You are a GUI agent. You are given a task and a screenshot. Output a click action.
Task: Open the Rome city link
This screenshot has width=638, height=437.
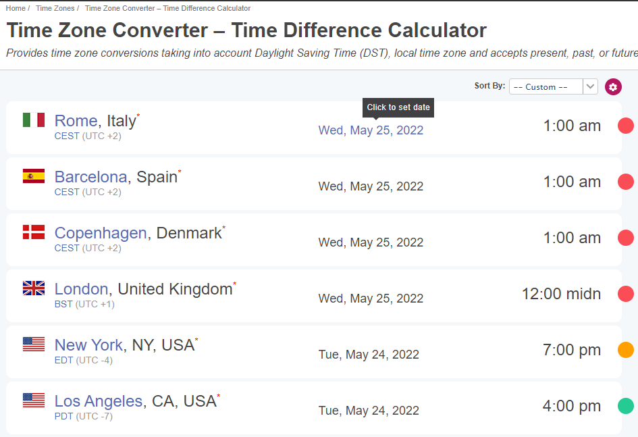(x=76, y=121)
